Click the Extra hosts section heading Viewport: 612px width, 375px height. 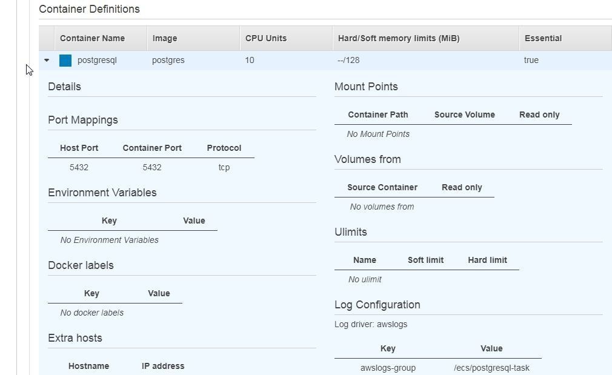75,338
